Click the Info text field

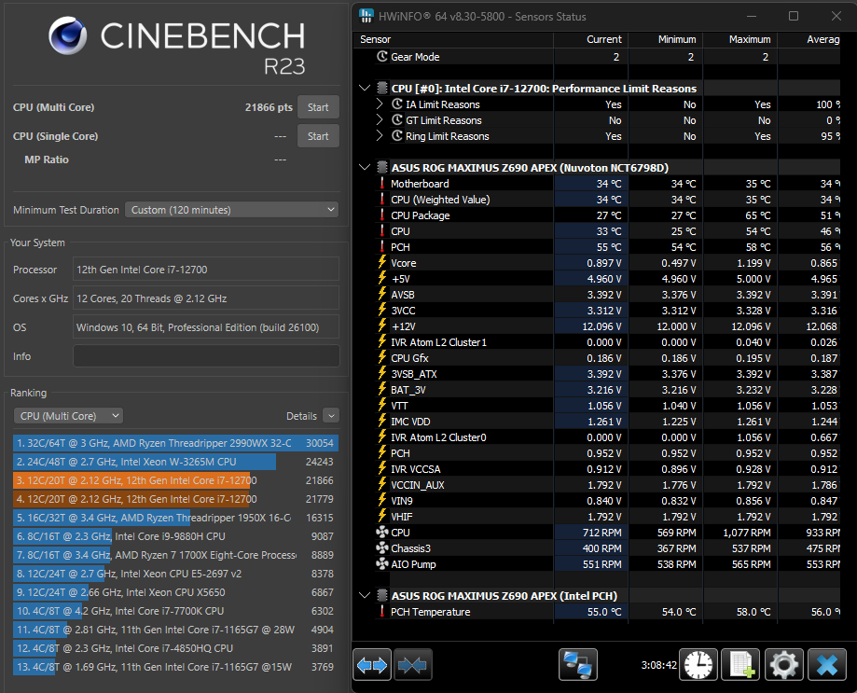point(206,356)
